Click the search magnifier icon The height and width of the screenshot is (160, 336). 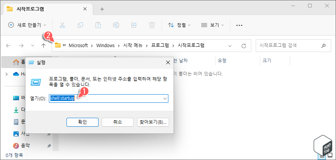[324, 46]
